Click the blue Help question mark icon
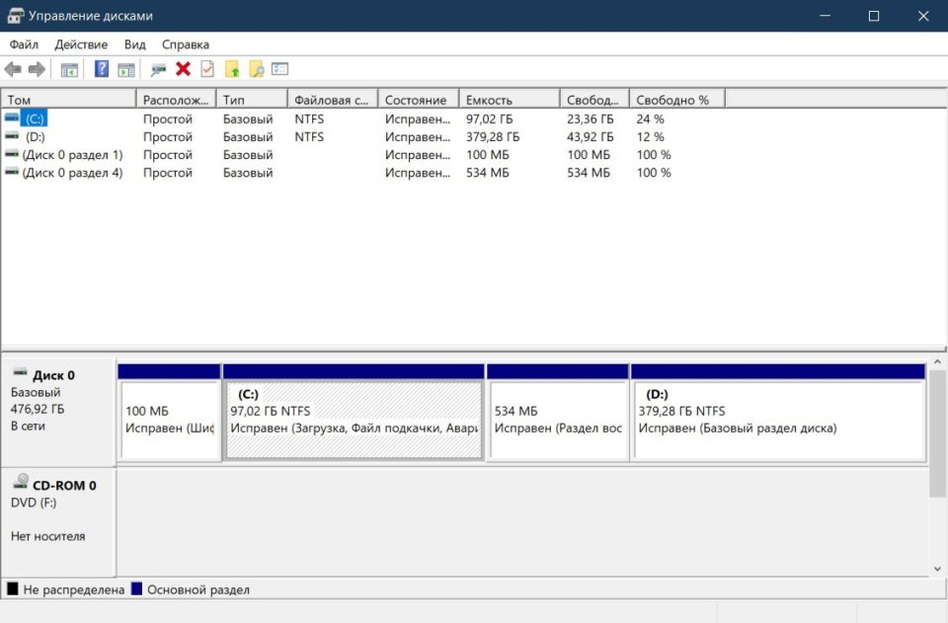Image resolution: width=948 pixels, height=623 pixels. 101,69
